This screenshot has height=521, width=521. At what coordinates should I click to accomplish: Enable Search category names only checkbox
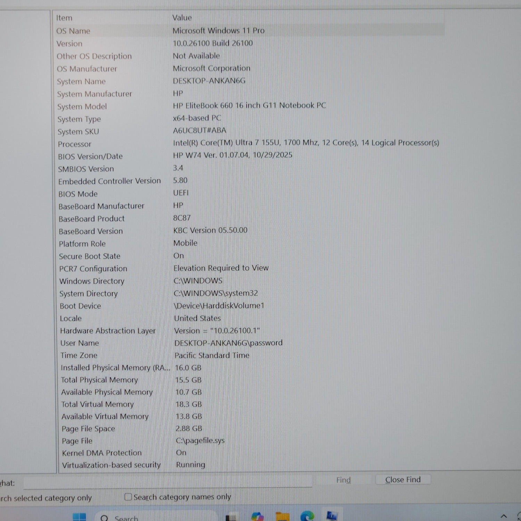tap(128, 497)
